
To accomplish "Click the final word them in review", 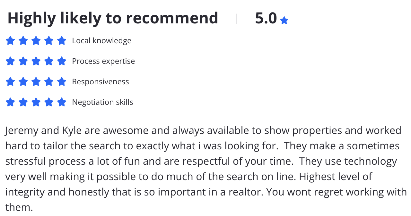I will pos(19,207).
